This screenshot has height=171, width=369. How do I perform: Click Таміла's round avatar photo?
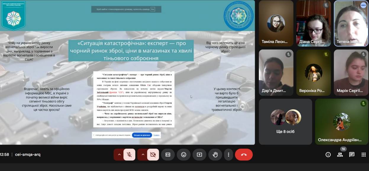(x=276, y=23)
